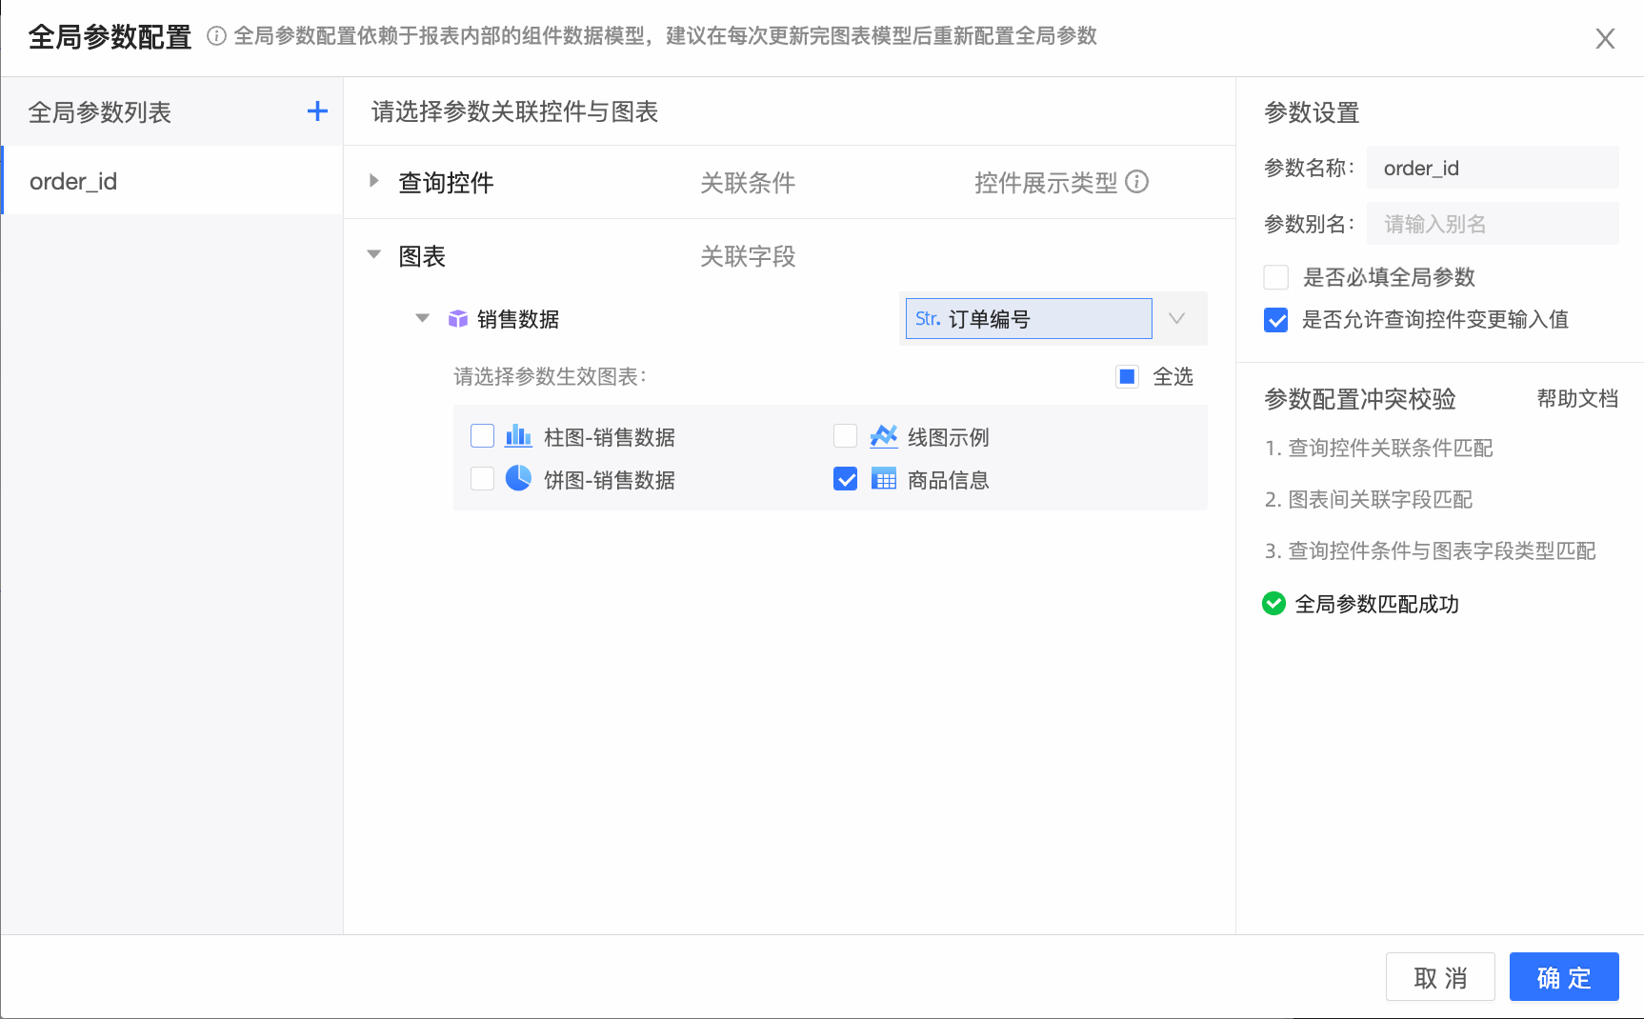Click the 销售数据 dataset label
Screen dimensions: 1644x1019
tap(518, 319)
